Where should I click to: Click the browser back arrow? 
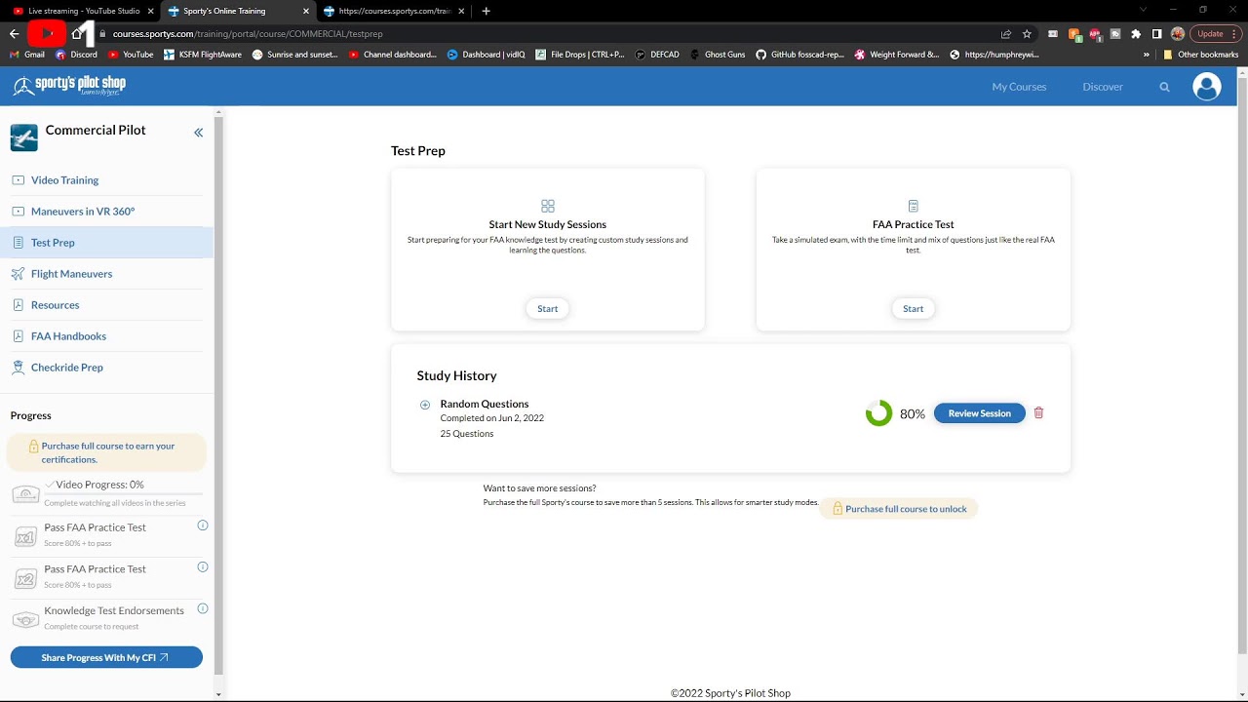pyautogui.click(x=14, y=33)
